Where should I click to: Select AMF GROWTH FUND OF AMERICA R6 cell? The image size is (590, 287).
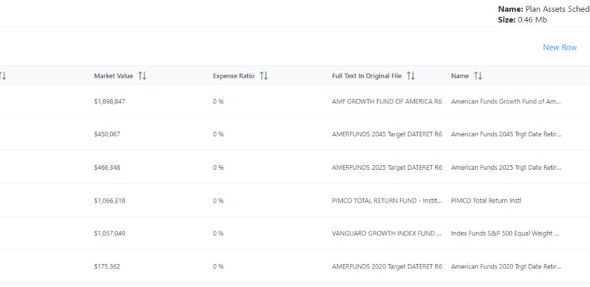point(387,102)
